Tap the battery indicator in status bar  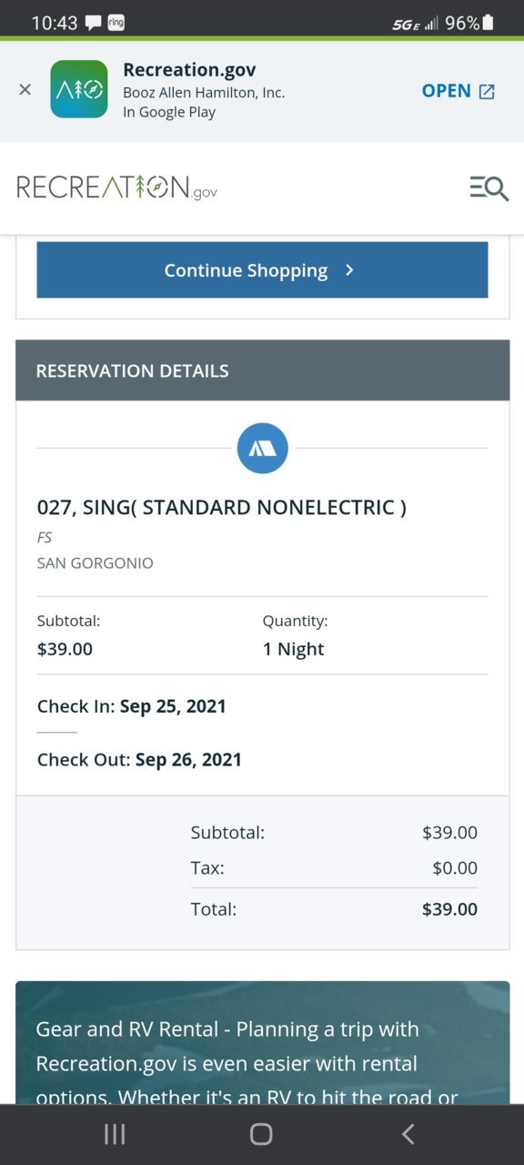488,23
